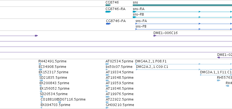This screenshot has height=109, width=232.
Task: Select the SD21835.5prime EST glyph
Action: coord(41,80)
